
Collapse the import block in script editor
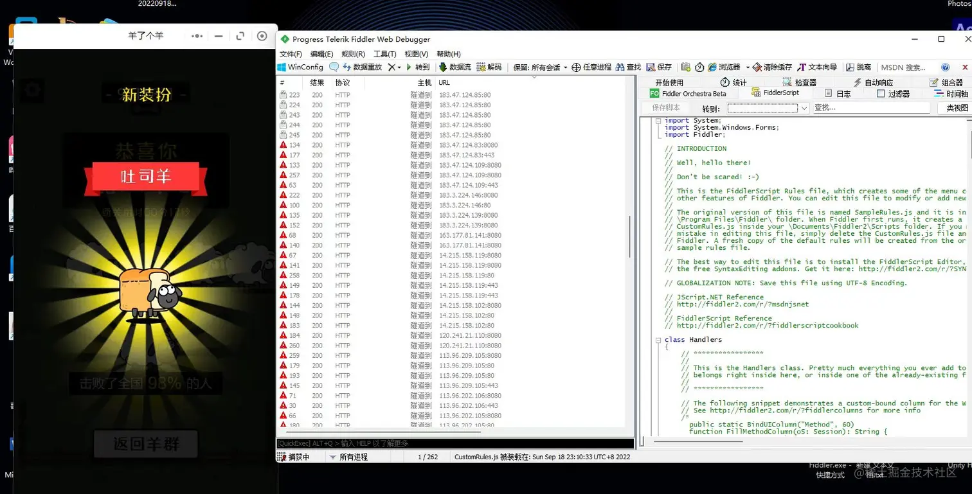click(x=658, y=121)
